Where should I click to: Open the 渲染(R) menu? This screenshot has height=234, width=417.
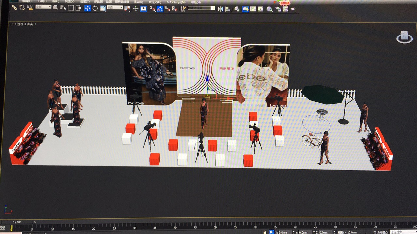coord(138,2)
